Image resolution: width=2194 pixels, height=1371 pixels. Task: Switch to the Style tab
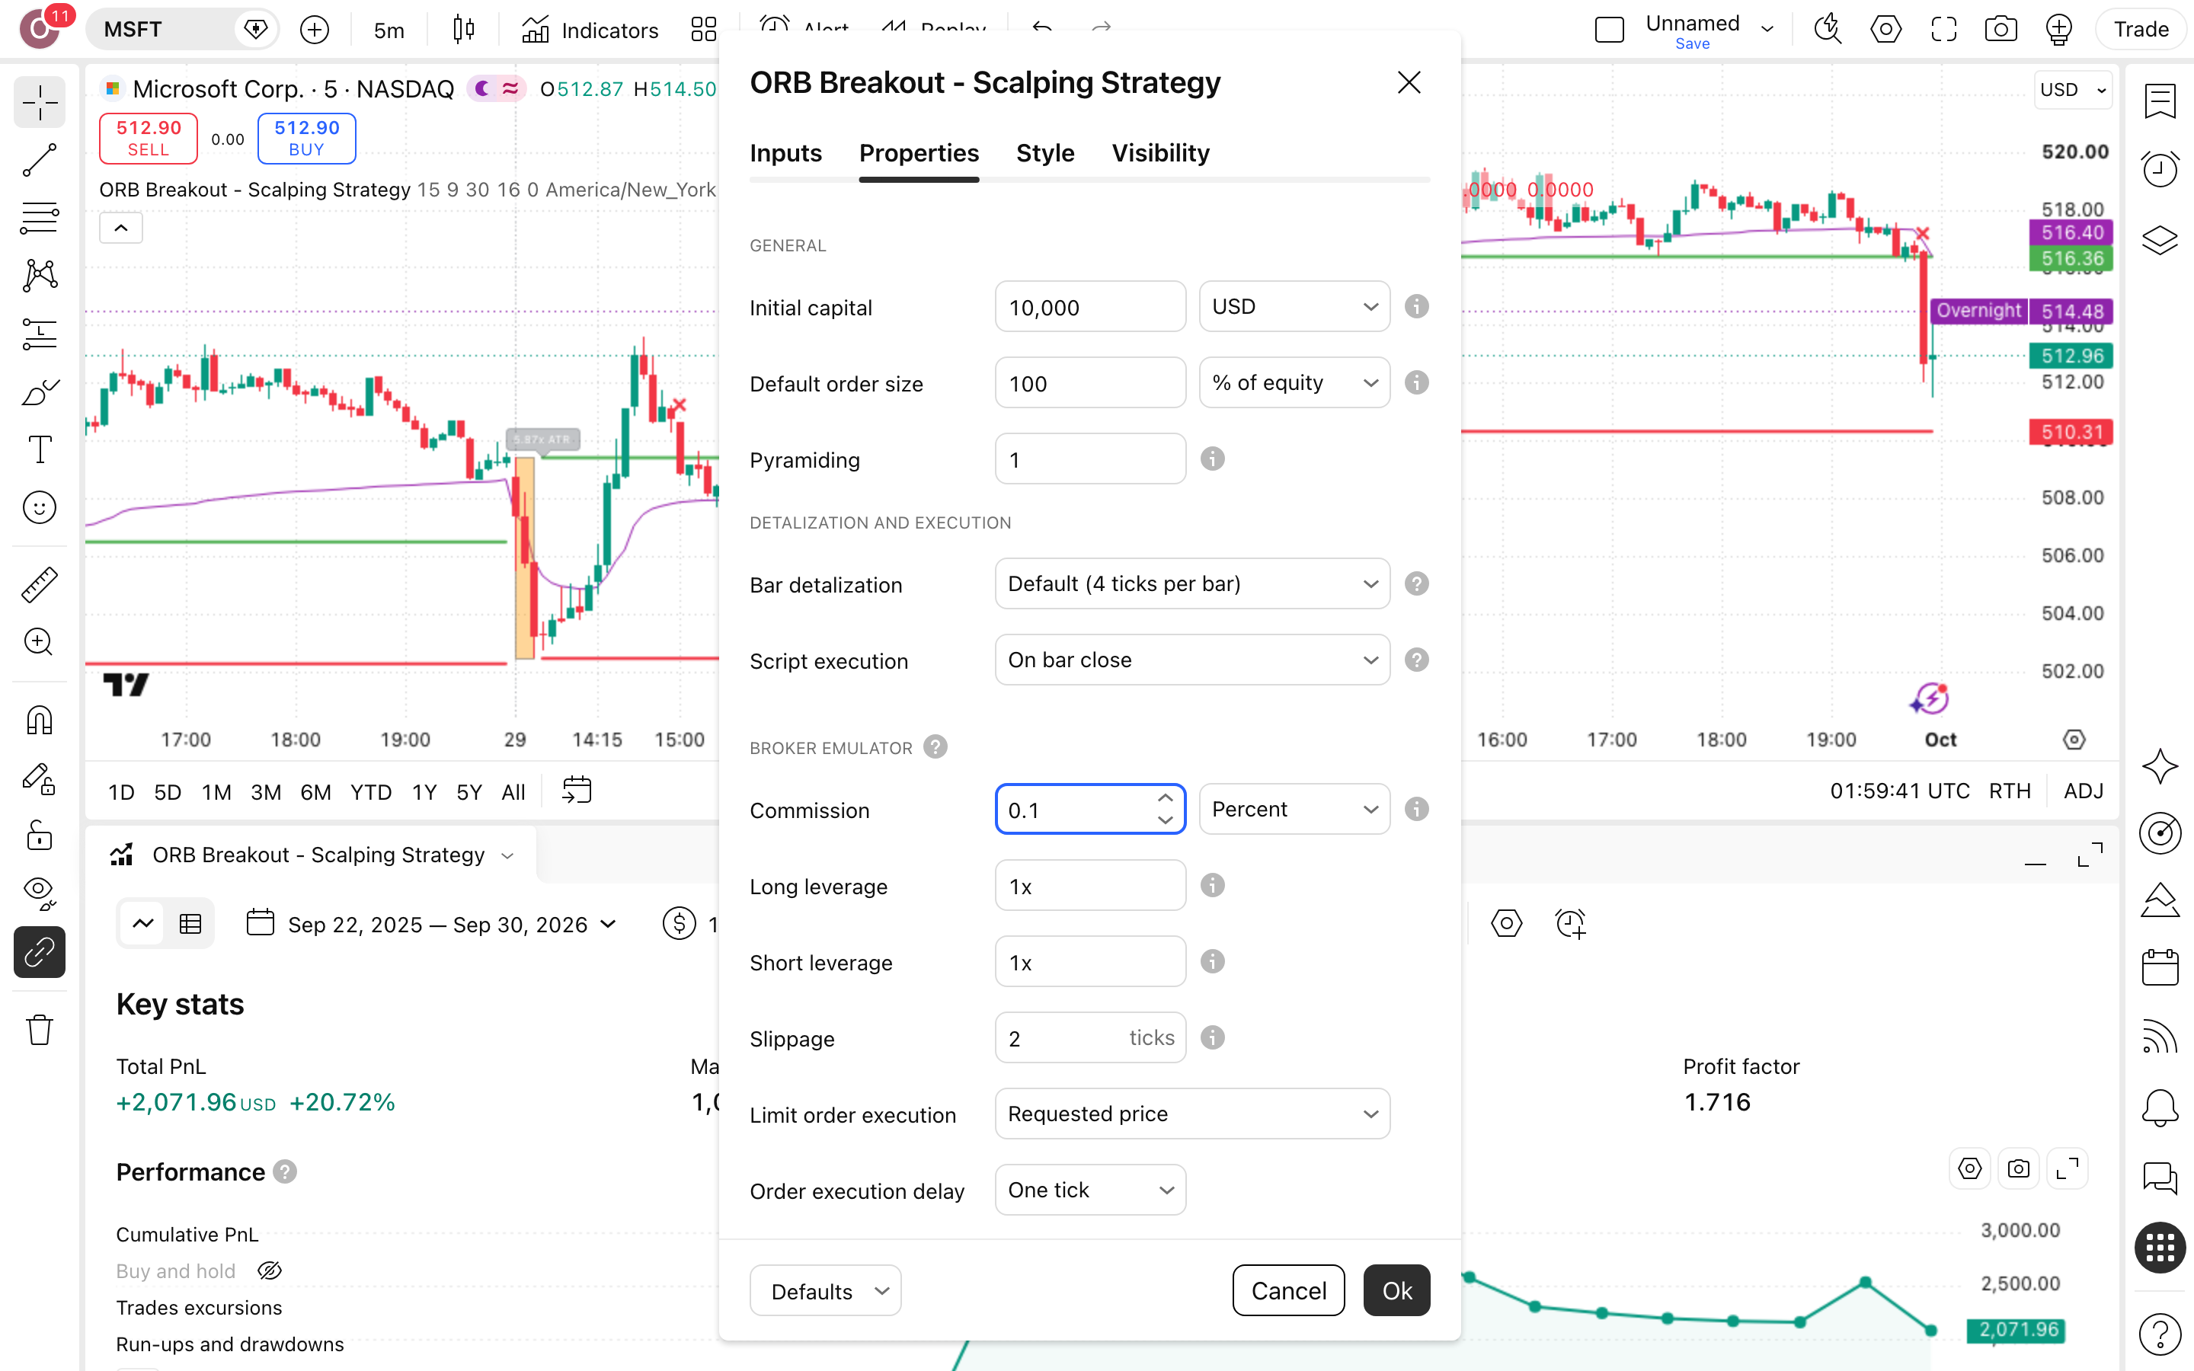tap(1044, 153)
